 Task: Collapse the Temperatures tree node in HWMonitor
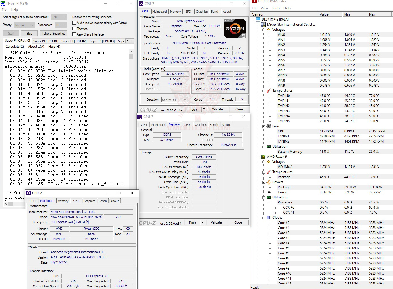click(x=264, y=91)
